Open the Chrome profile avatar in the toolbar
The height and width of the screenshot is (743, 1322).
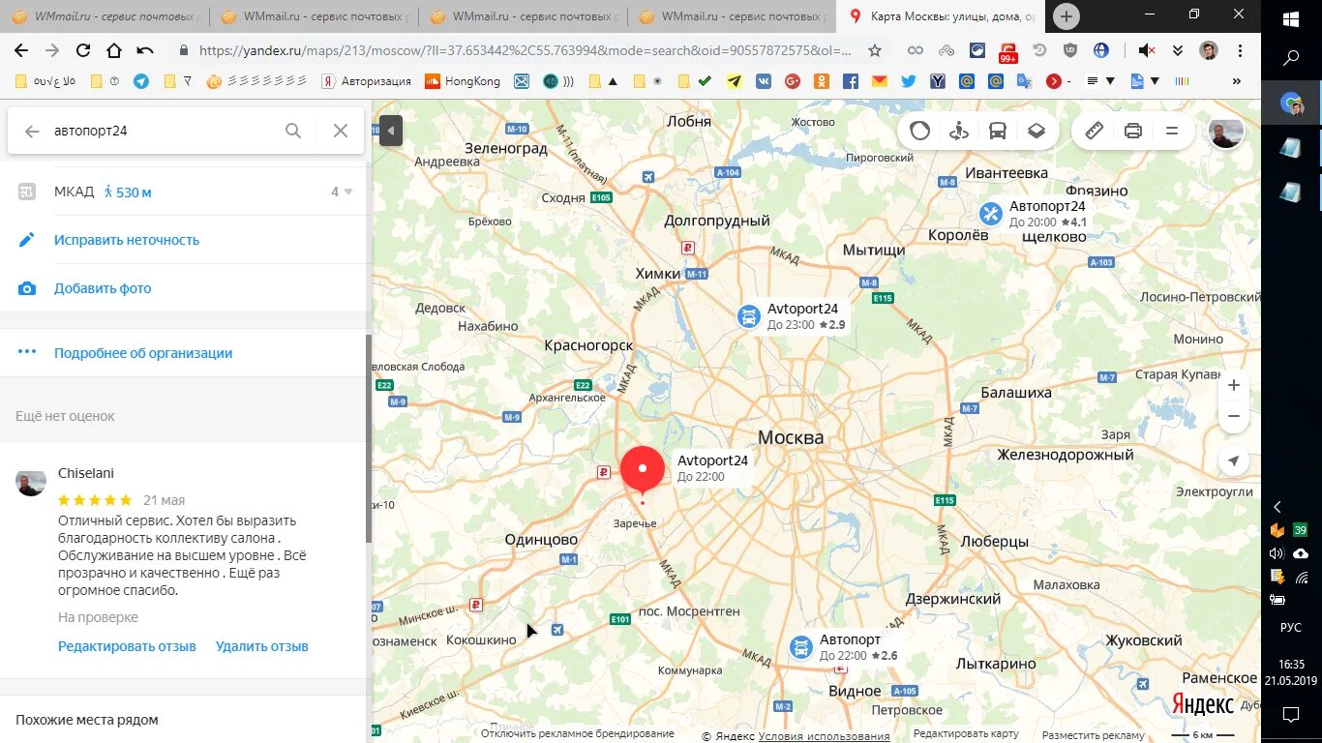click(1209, 50)
